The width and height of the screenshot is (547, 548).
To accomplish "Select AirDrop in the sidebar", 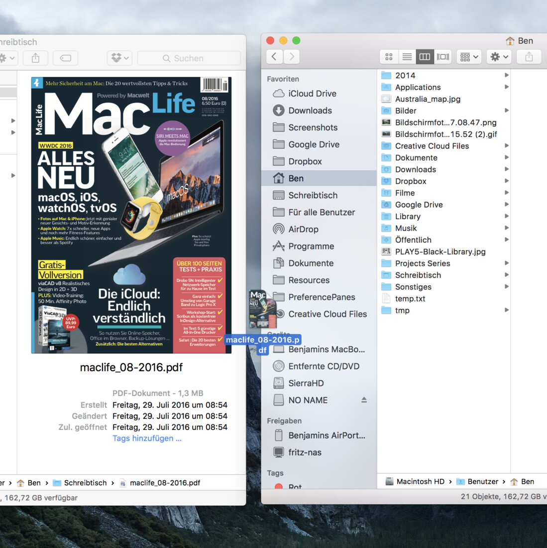I will [x=303, y=229].
